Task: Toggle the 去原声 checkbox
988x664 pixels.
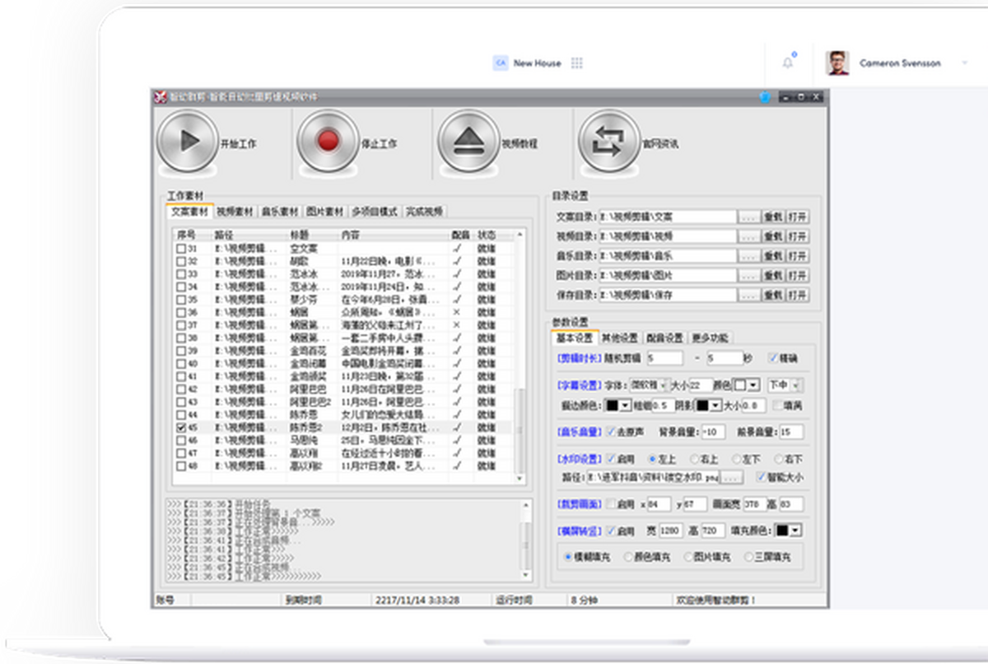Action: 611,432
